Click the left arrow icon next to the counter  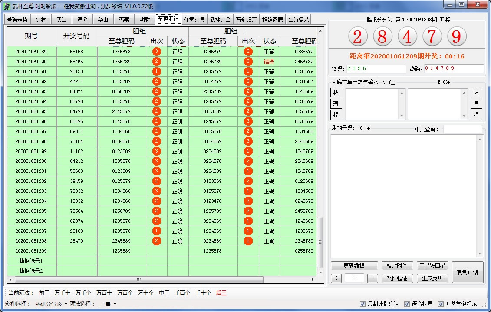pos(336,278)
